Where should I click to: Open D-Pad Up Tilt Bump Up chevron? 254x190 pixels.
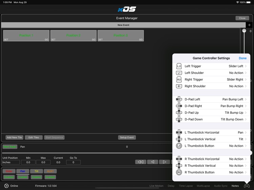246,113
